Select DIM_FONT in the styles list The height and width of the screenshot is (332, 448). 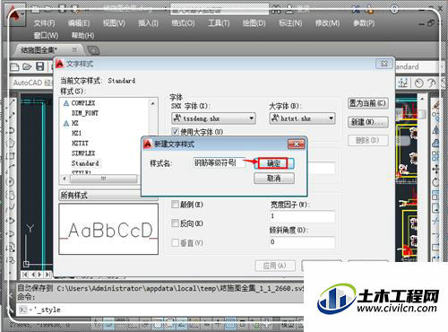(85, 113)
